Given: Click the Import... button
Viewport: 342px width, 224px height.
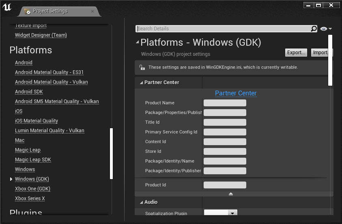Looking at the screenshot, I should pyautogui.click(x=320, y=53).
